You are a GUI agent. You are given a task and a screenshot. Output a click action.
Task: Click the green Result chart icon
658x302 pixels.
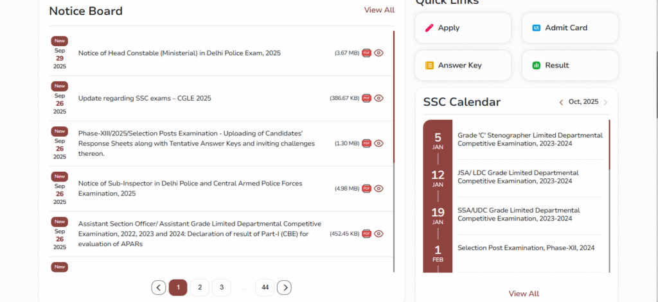[x=536, y=65]
